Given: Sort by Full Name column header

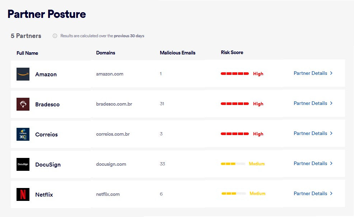Looking at the screenshot, I should coord(27,53).
